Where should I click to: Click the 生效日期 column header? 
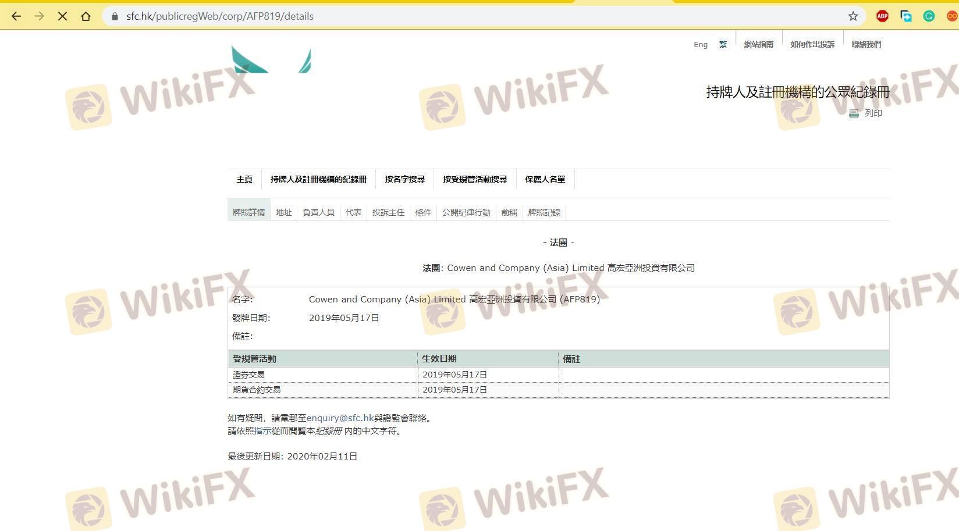pos(488,359)
